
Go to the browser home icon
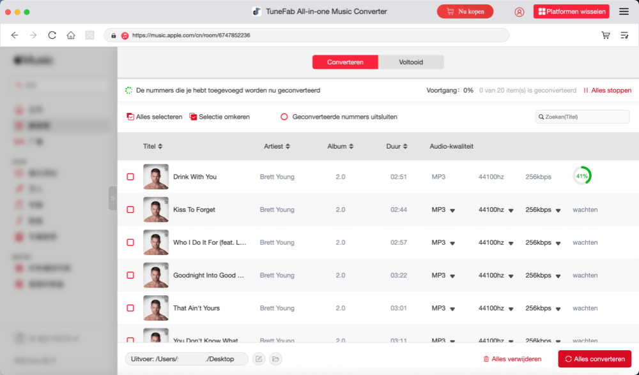(71, 36)
